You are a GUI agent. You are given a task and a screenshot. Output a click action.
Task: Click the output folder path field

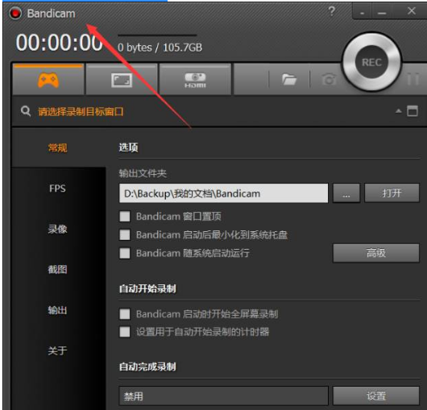tap(224, 193)
